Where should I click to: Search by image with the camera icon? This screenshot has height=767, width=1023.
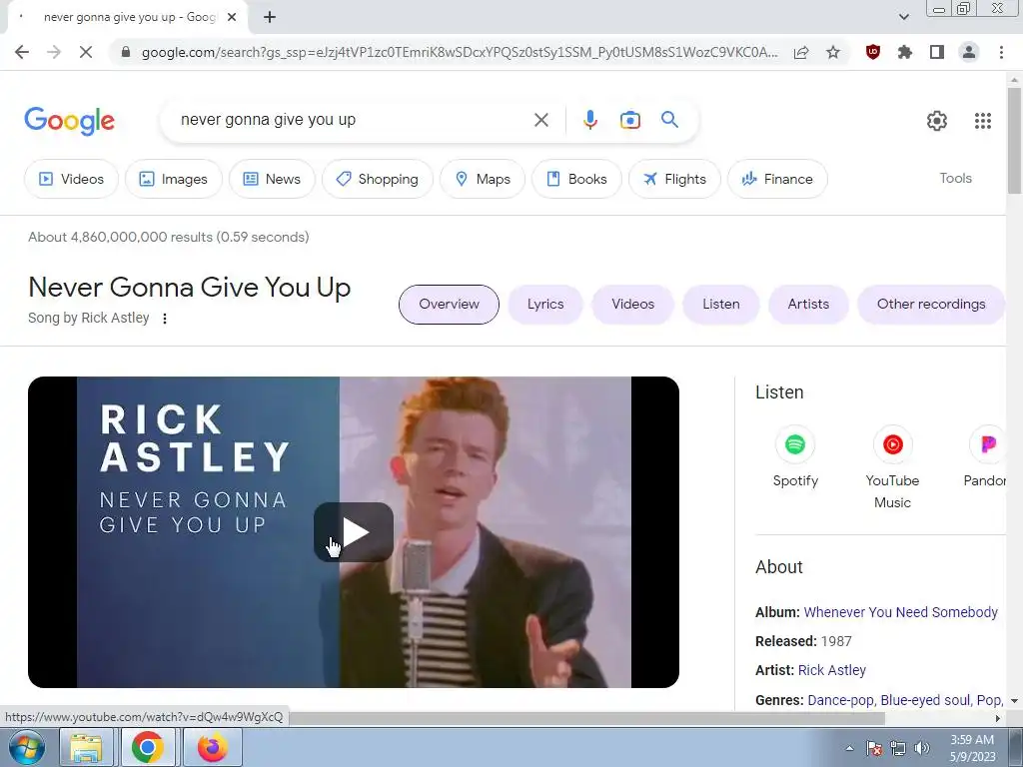tap(630, 120)
